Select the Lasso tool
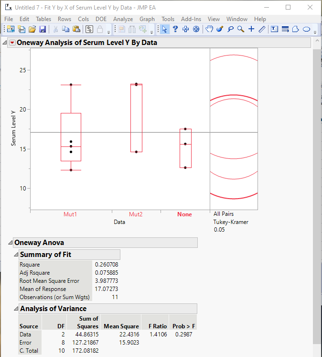 (230, 29)
